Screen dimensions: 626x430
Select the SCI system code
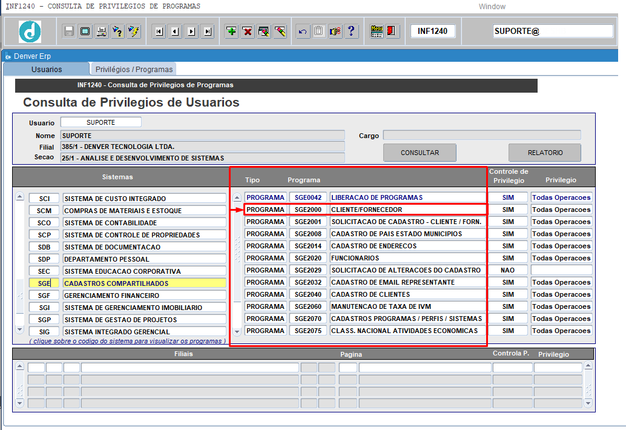44,199
